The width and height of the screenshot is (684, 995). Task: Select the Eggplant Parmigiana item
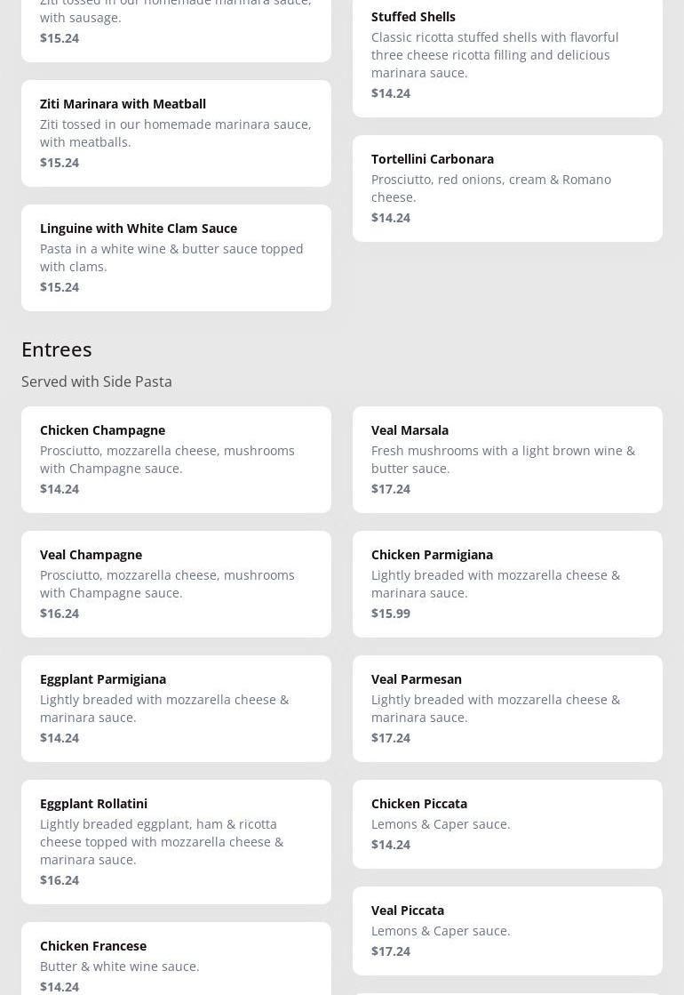(176, 709)
